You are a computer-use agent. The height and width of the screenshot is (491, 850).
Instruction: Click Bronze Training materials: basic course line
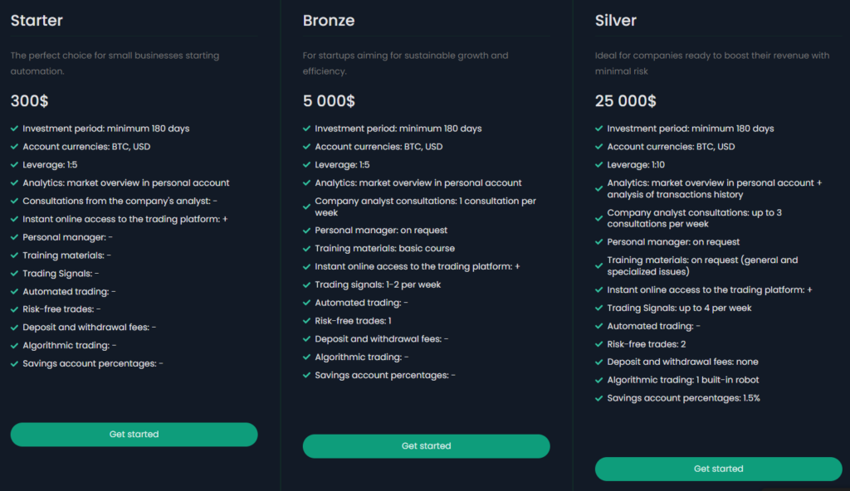[x=384, y=249]
